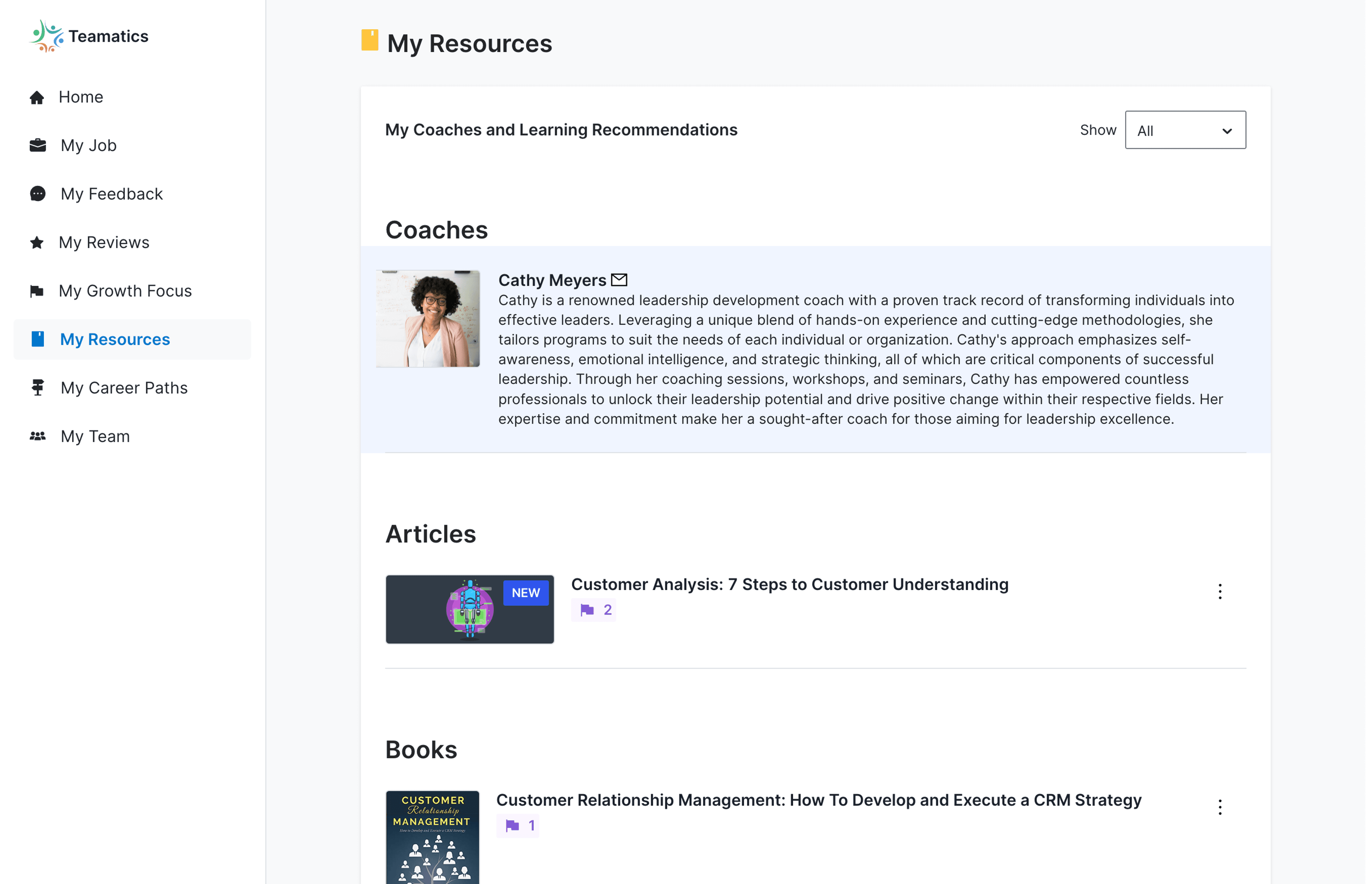
Task: Click the Customer Analysis article thumbnail
Action: point(470,609)
